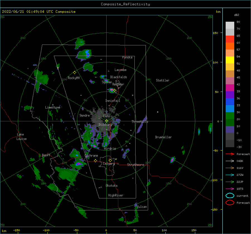Click the Lake Louise label
This screenshot has height=234, width=251.
[x=21, y=137]
